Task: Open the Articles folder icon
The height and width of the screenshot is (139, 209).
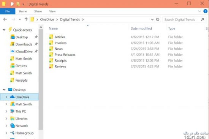Action: [x=51, y=37]
